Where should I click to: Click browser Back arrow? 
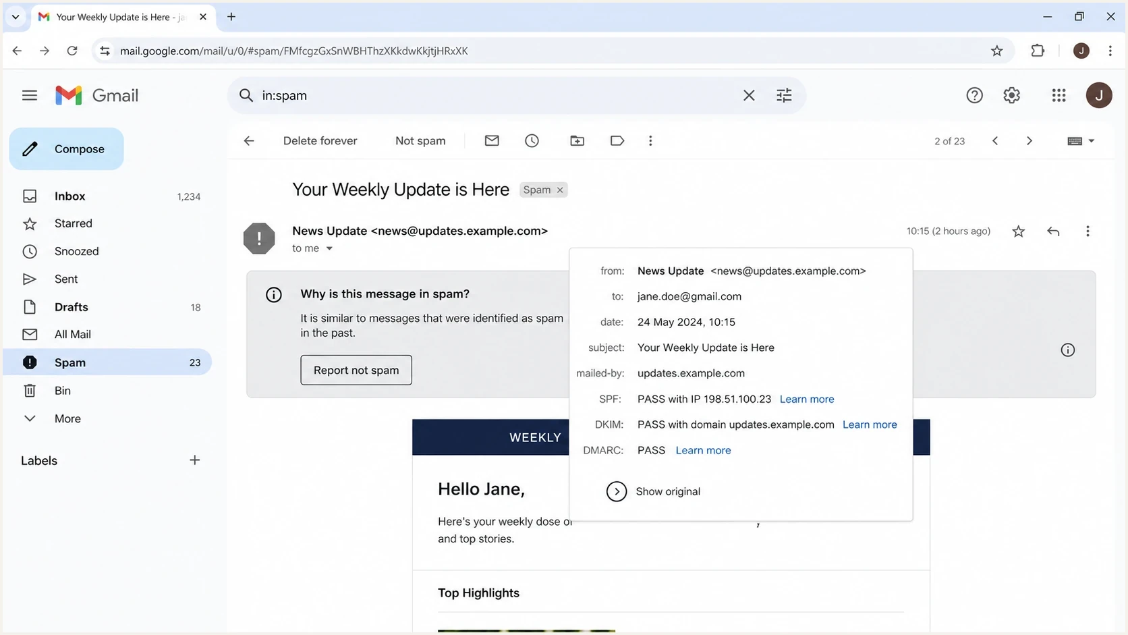[17, 51]
